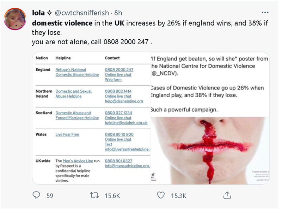Image resolution: width=282 pixels, height=209 pixels.
Task: Click the 8h timestamp link
Action: coord(118,13)
